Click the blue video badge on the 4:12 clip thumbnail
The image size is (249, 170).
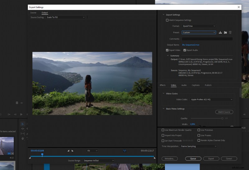(9, 153)
